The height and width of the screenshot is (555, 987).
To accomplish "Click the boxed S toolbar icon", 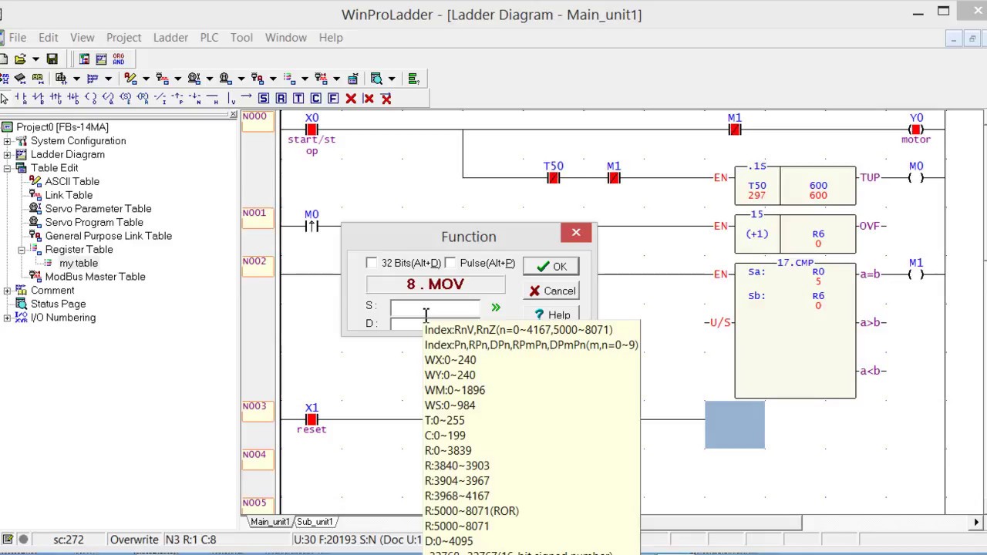I will (x=264, y=98).
